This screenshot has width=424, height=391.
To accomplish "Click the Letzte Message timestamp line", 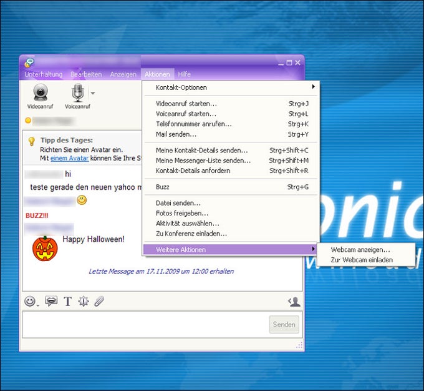I will 161,271.
